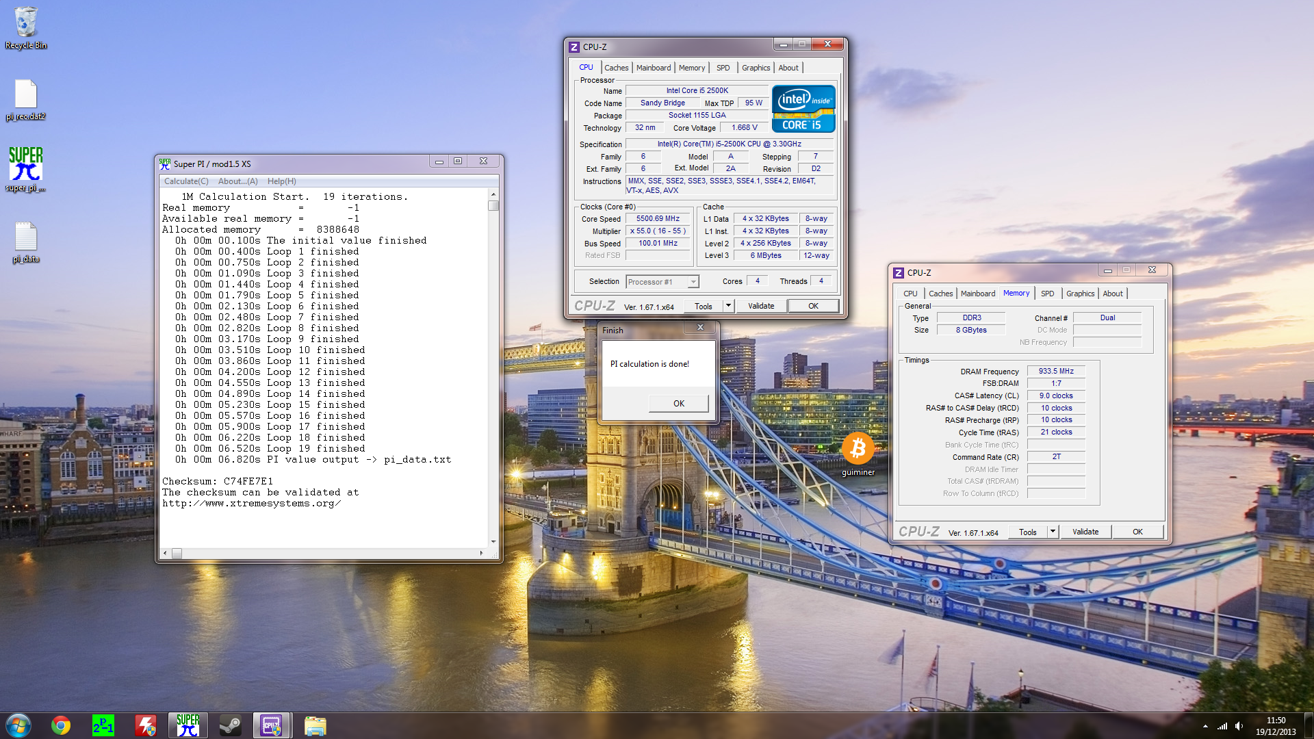
Task: Click the green 2-1 taskbar icon
Action: coord(103,725)
